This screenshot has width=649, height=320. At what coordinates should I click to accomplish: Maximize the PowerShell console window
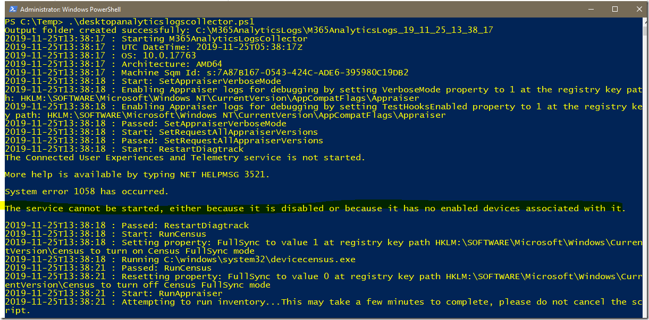coord(615,9)
